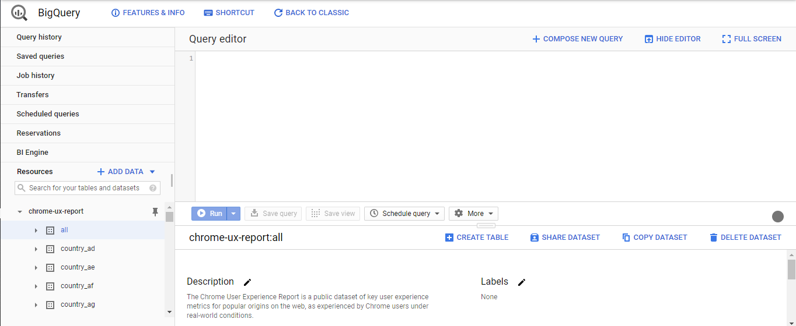Viewport: 796px width, 326px height.
Task: Click the drag handle below the editor toolbar
Action: 486,225
